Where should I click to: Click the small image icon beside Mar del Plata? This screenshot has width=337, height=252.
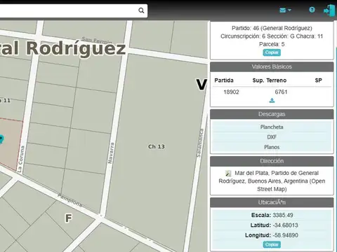click(x=228, y=173)
